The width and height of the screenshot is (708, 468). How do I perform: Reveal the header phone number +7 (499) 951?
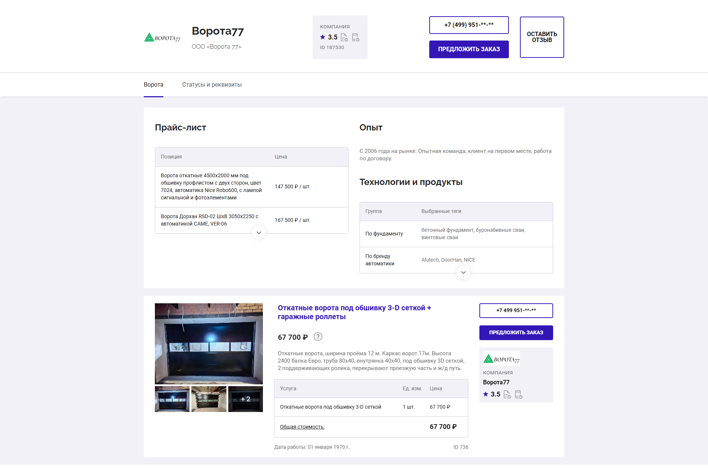point(469,25)
